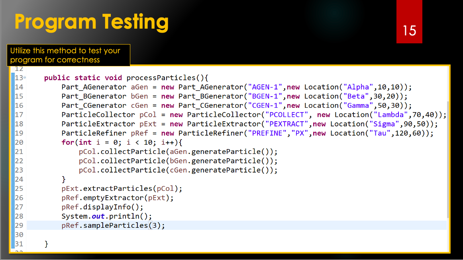Select the "Lambda" location string on line 17
This screenshot has width=463, height=260.
pyautogui.click(x=390, y=114)
